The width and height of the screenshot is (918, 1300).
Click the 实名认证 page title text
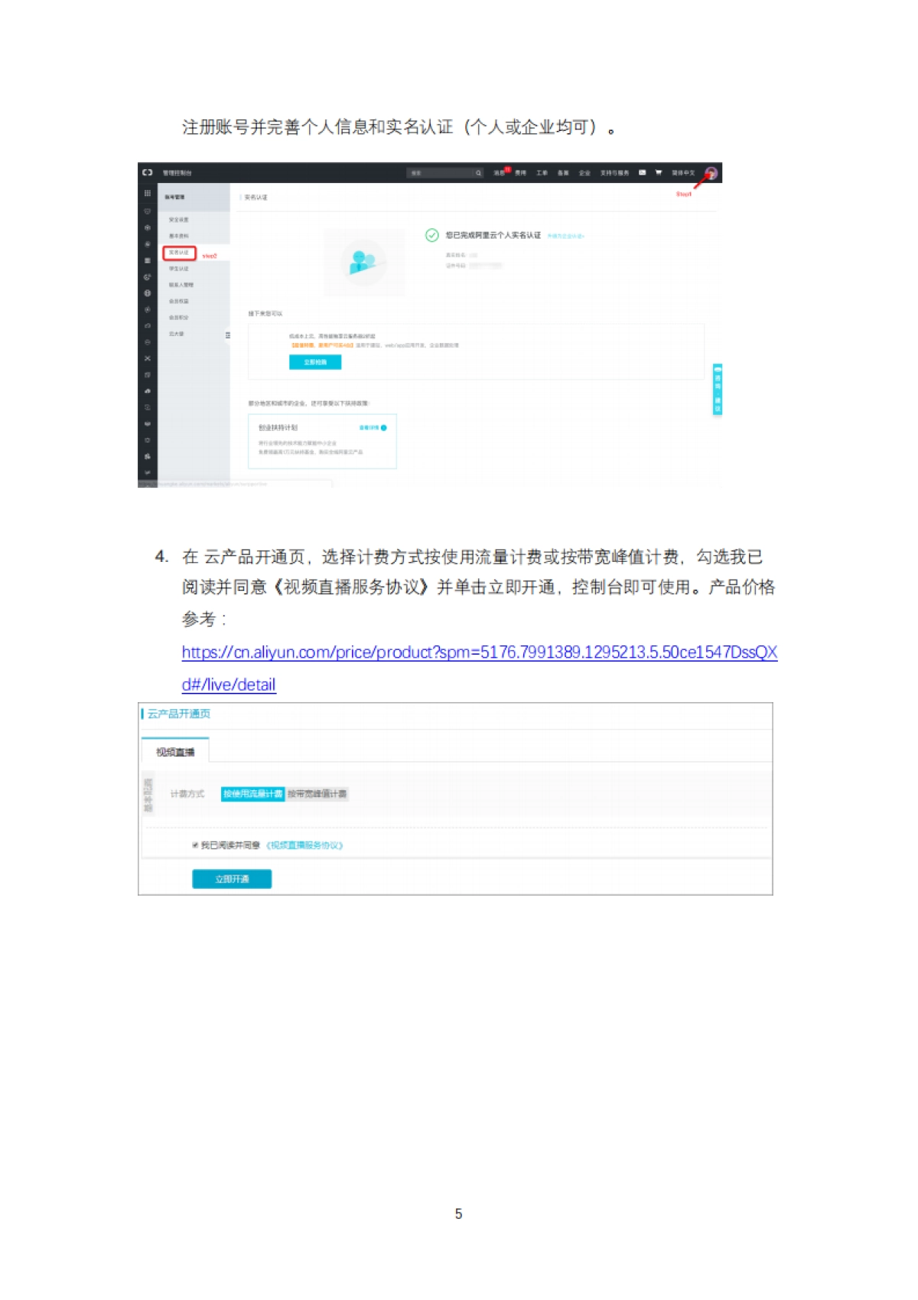pyautogui.click(x=256, y=198)
